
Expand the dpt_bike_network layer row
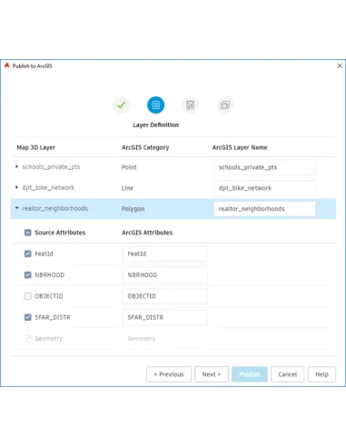[16, 187]
